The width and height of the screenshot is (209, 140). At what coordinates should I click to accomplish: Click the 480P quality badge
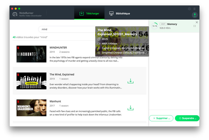163,24
